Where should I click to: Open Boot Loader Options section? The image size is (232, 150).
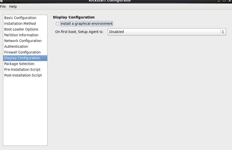[x=25, y=29]
